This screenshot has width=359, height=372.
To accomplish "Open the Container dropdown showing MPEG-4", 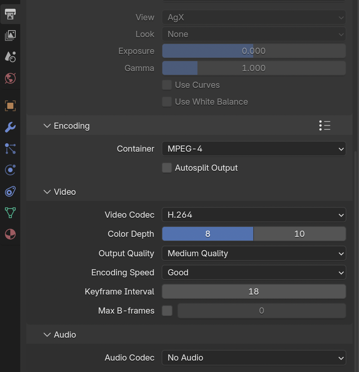I will 254,149.
